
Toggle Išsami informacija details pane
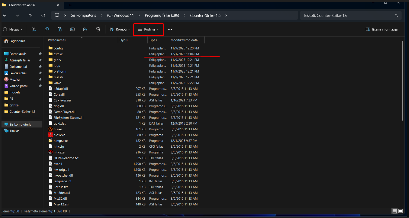382,29
